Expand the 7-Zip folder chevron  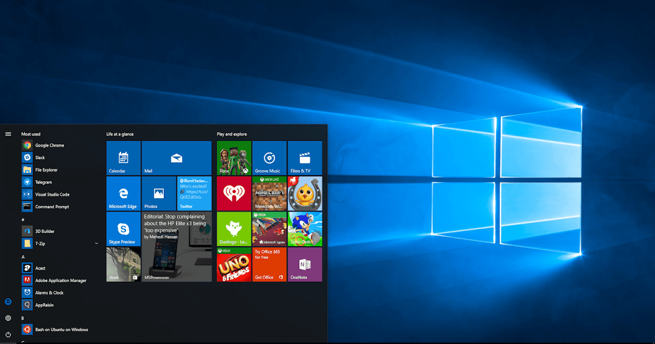click(x=97, y=244)
